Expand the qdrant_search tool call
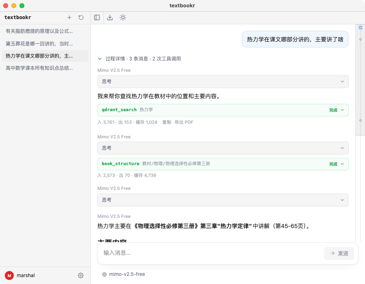Image resolution: width=365 pixels, height=284 pixels. tap(223, 110)
